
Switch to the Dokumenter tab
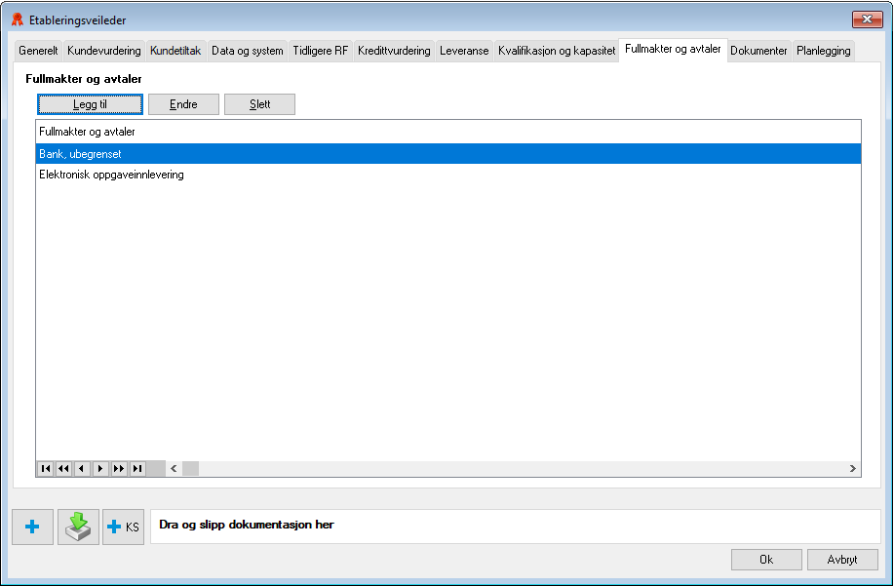(x=758, y=51)
